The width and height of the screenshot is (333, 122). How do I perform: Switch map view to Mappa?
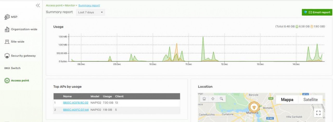pyautogui.click(x=287, y=100)
